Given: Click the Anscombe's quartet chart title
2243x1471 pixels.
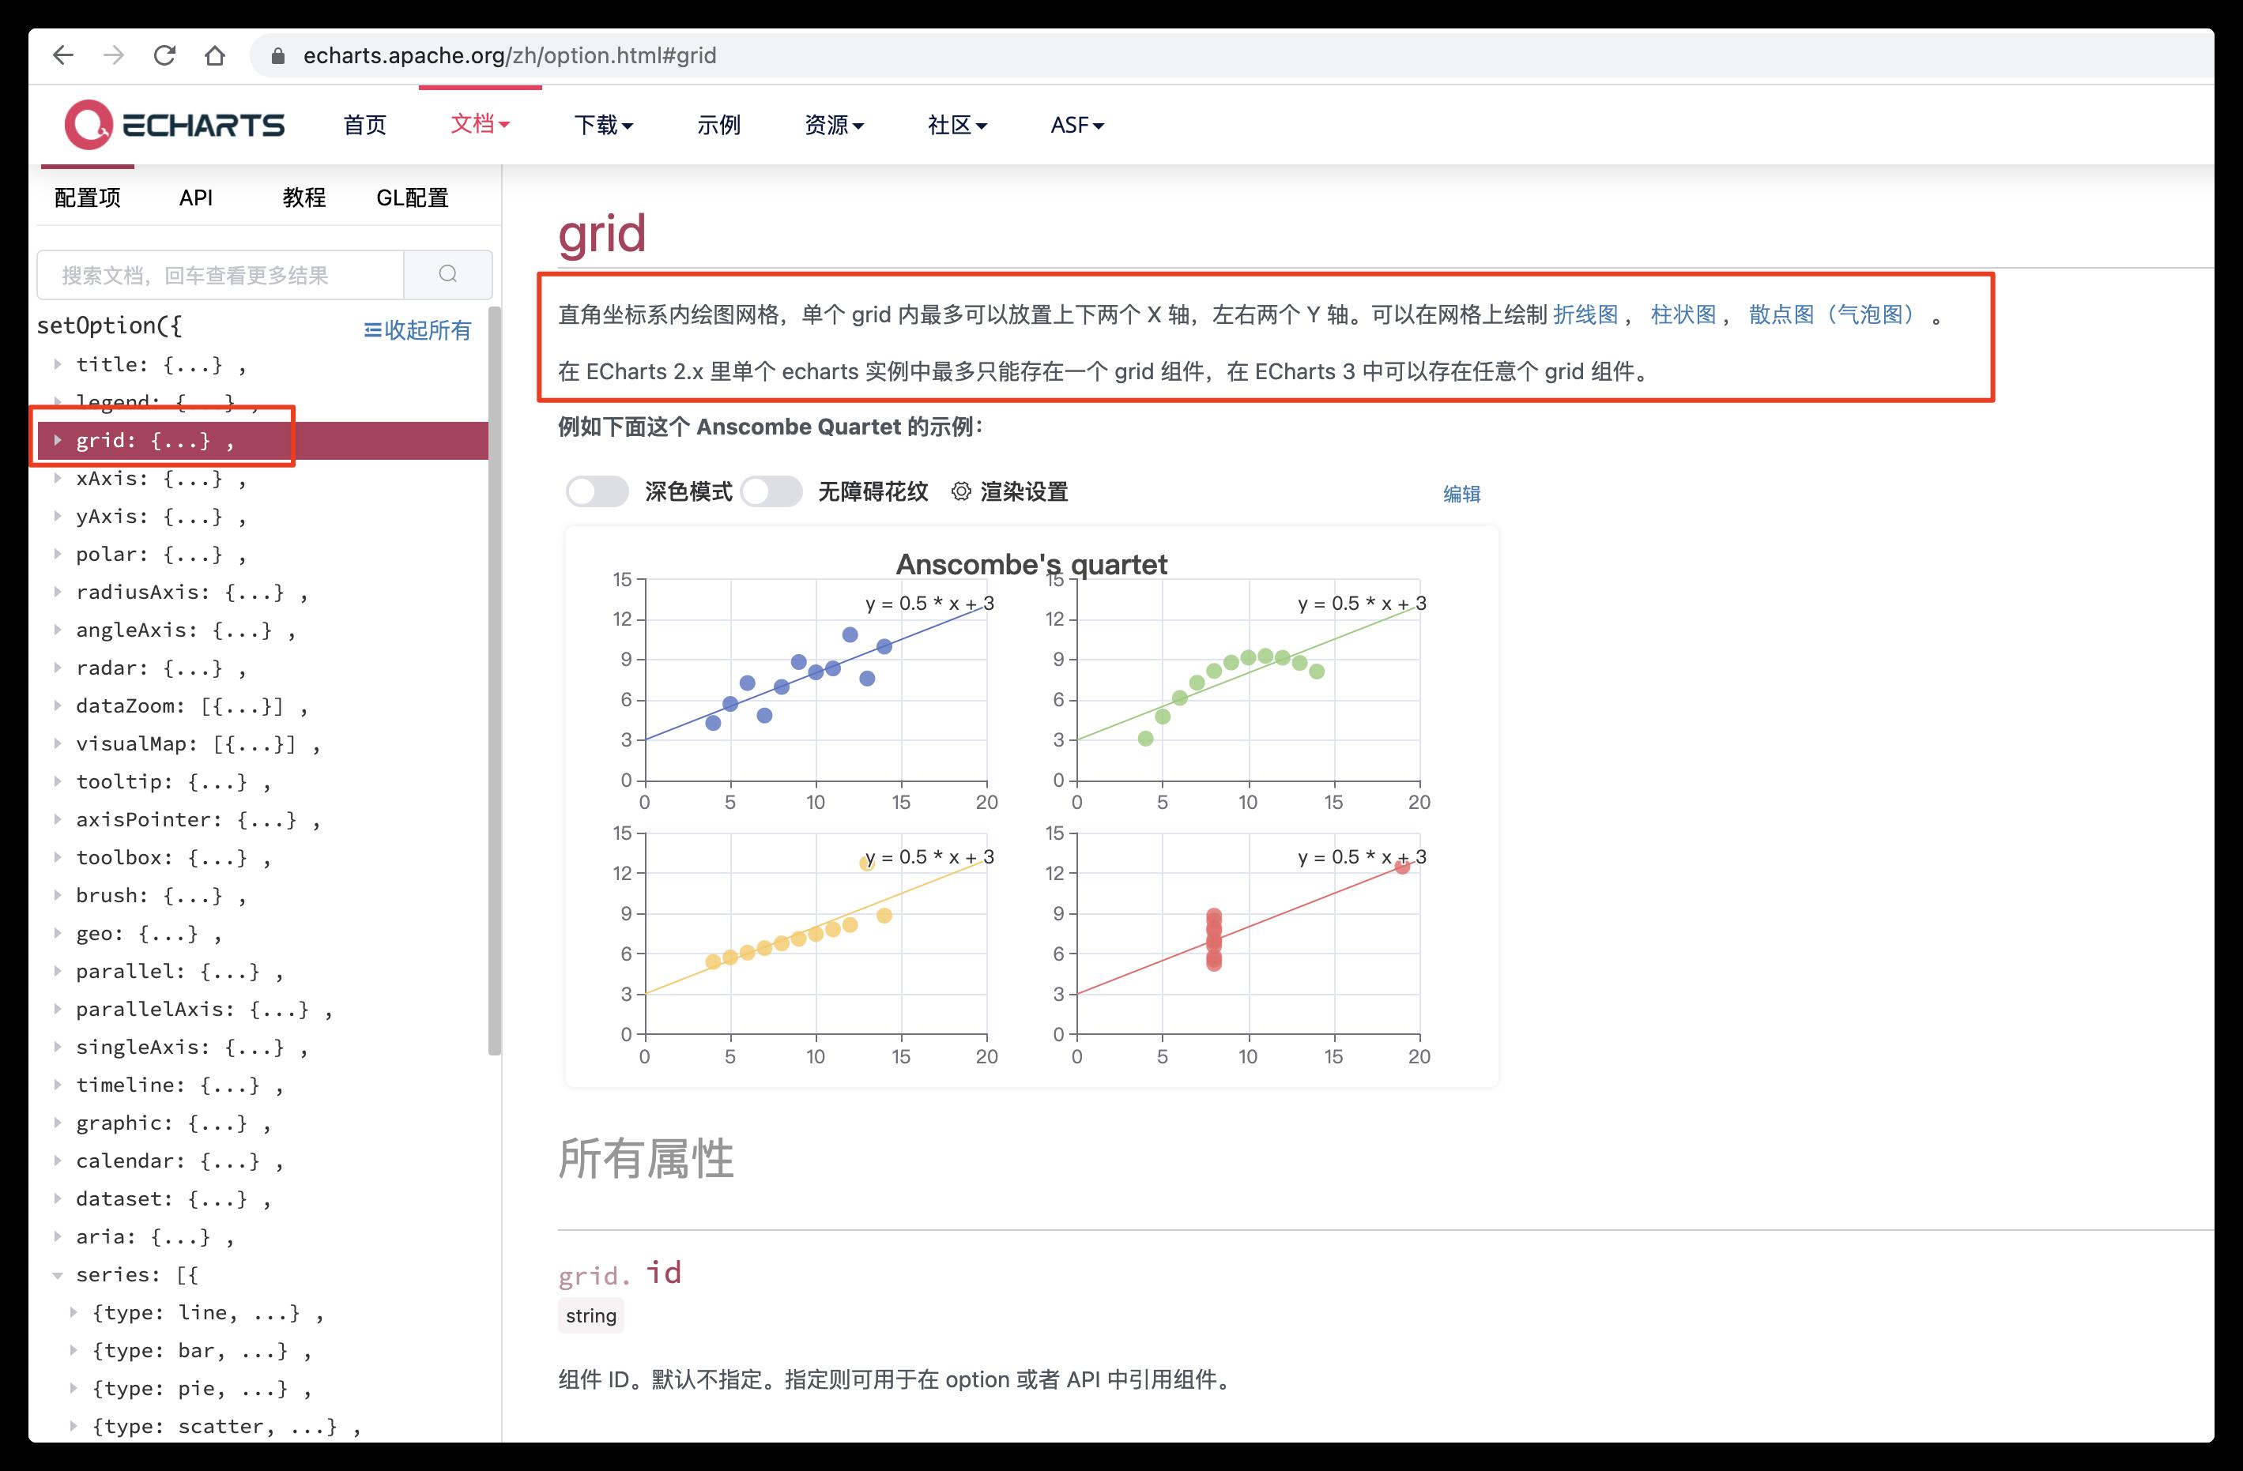Looking at the screenshot, I should click(1031, 564).
